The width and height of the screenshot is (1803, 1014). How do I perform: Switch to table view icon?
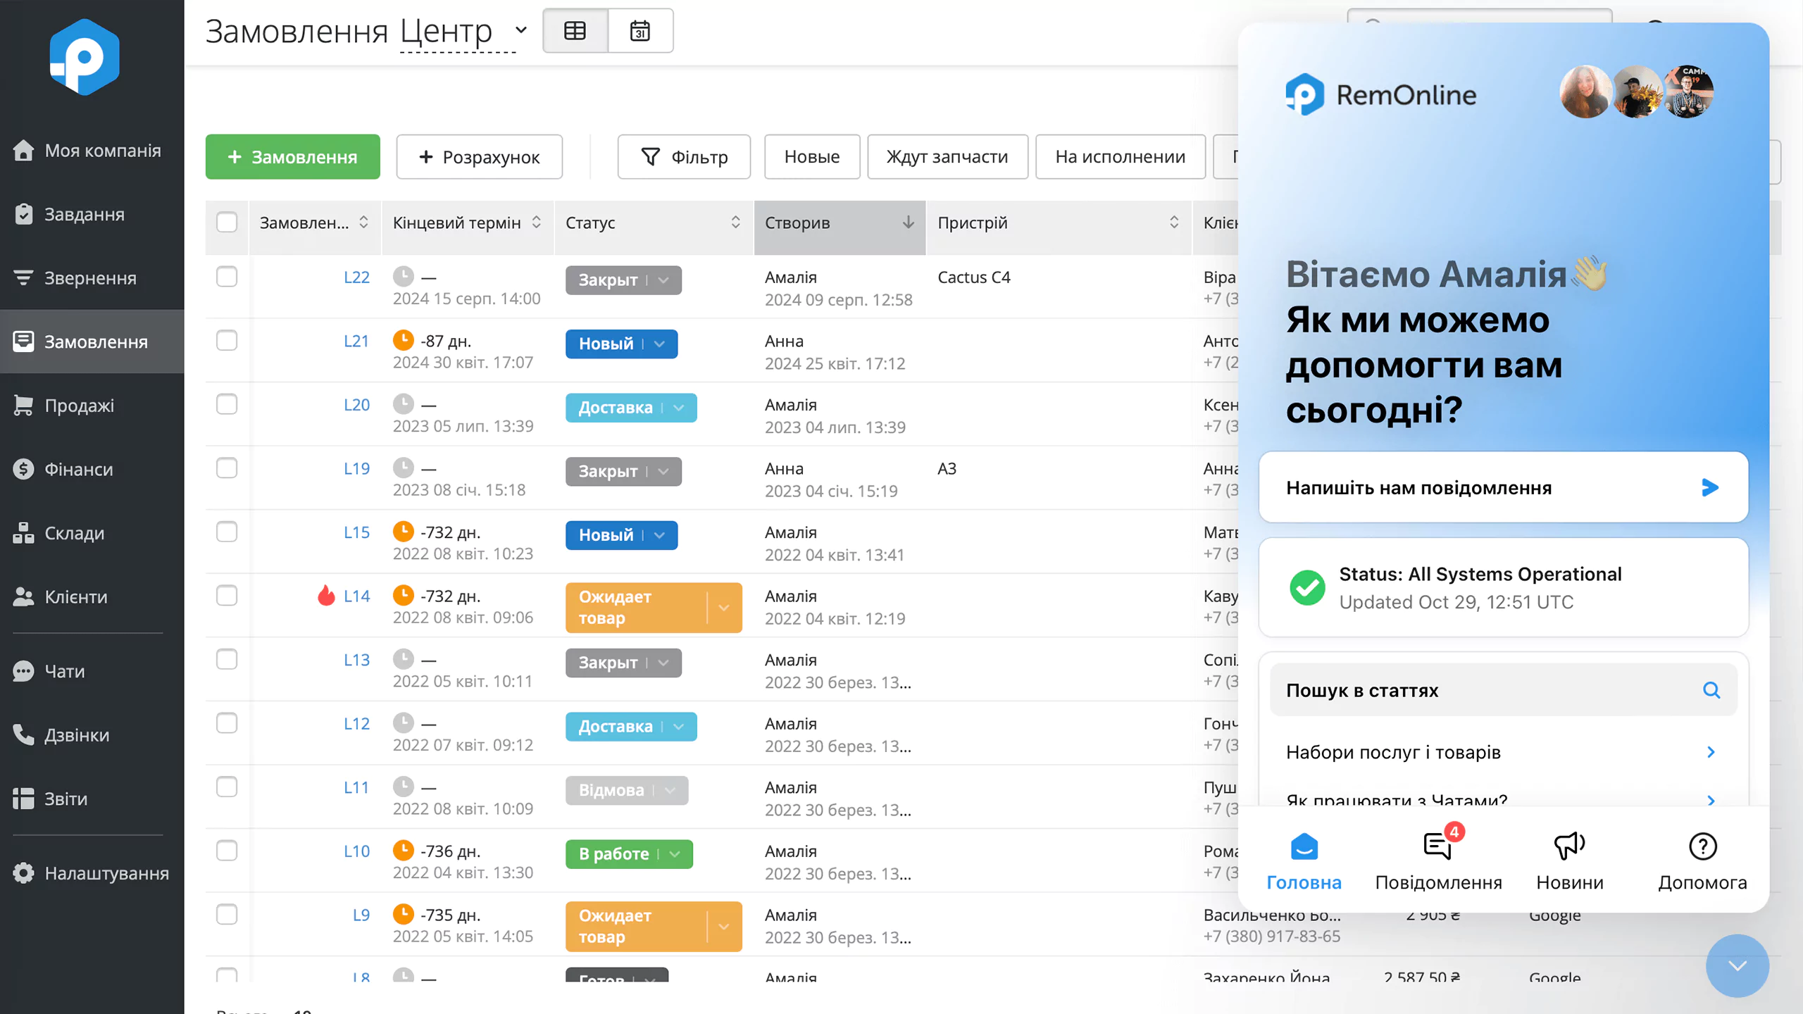[575, 31]
